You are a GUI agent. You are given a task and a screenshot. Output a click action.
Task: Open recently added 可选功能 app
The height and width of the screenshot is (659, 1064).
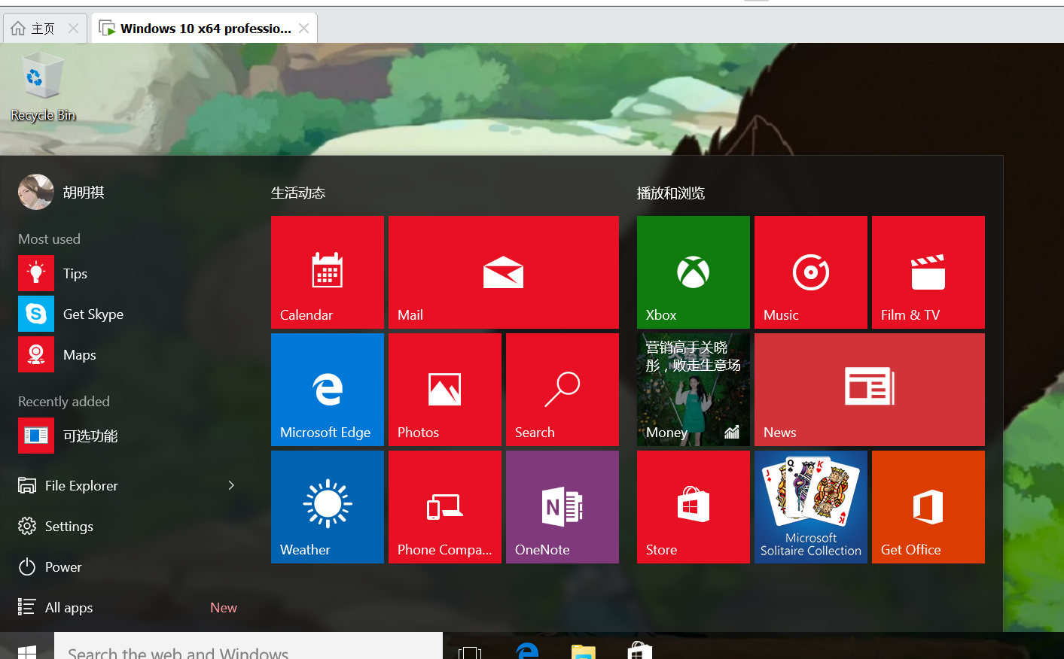pos(128,436)
